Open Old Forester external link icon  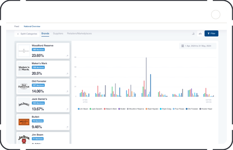pyautogui.click(x=67, y=91)
